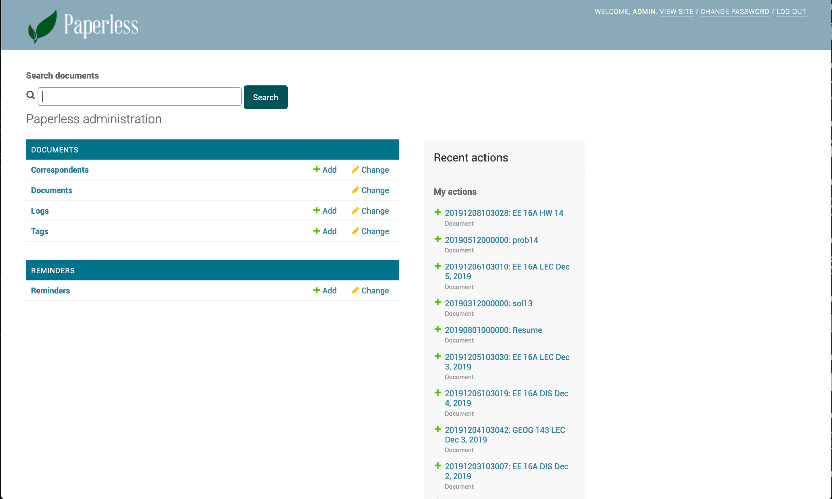Open recent action 20191208103028: EE 16A HW 14
The image size is (832, 499).
(504, 213)
